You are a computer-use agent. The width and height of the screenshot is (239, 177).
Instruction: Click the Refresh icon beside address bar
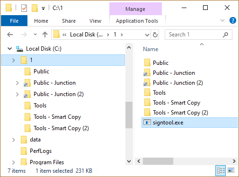point(155,35)
